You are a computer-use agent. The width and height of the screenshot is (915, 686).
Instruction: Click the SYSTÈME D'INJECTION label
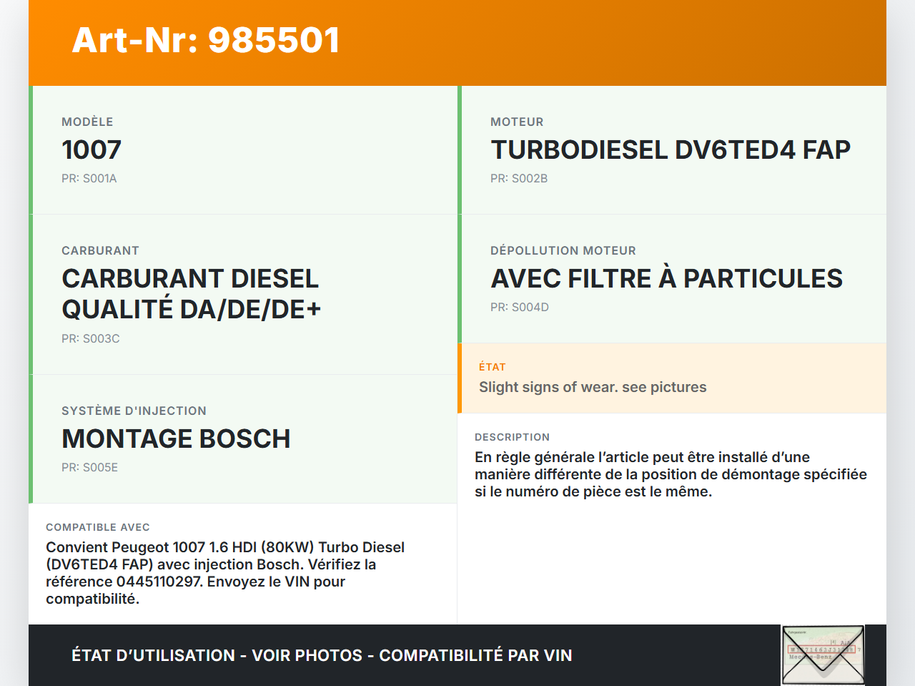pyautogui.click(x=134, y=411)
